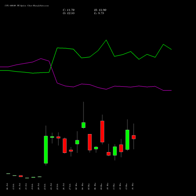Click the high value "H: 15.90"
The width and height of the screenshot is (196, 196).
click(x=100, y=10)
